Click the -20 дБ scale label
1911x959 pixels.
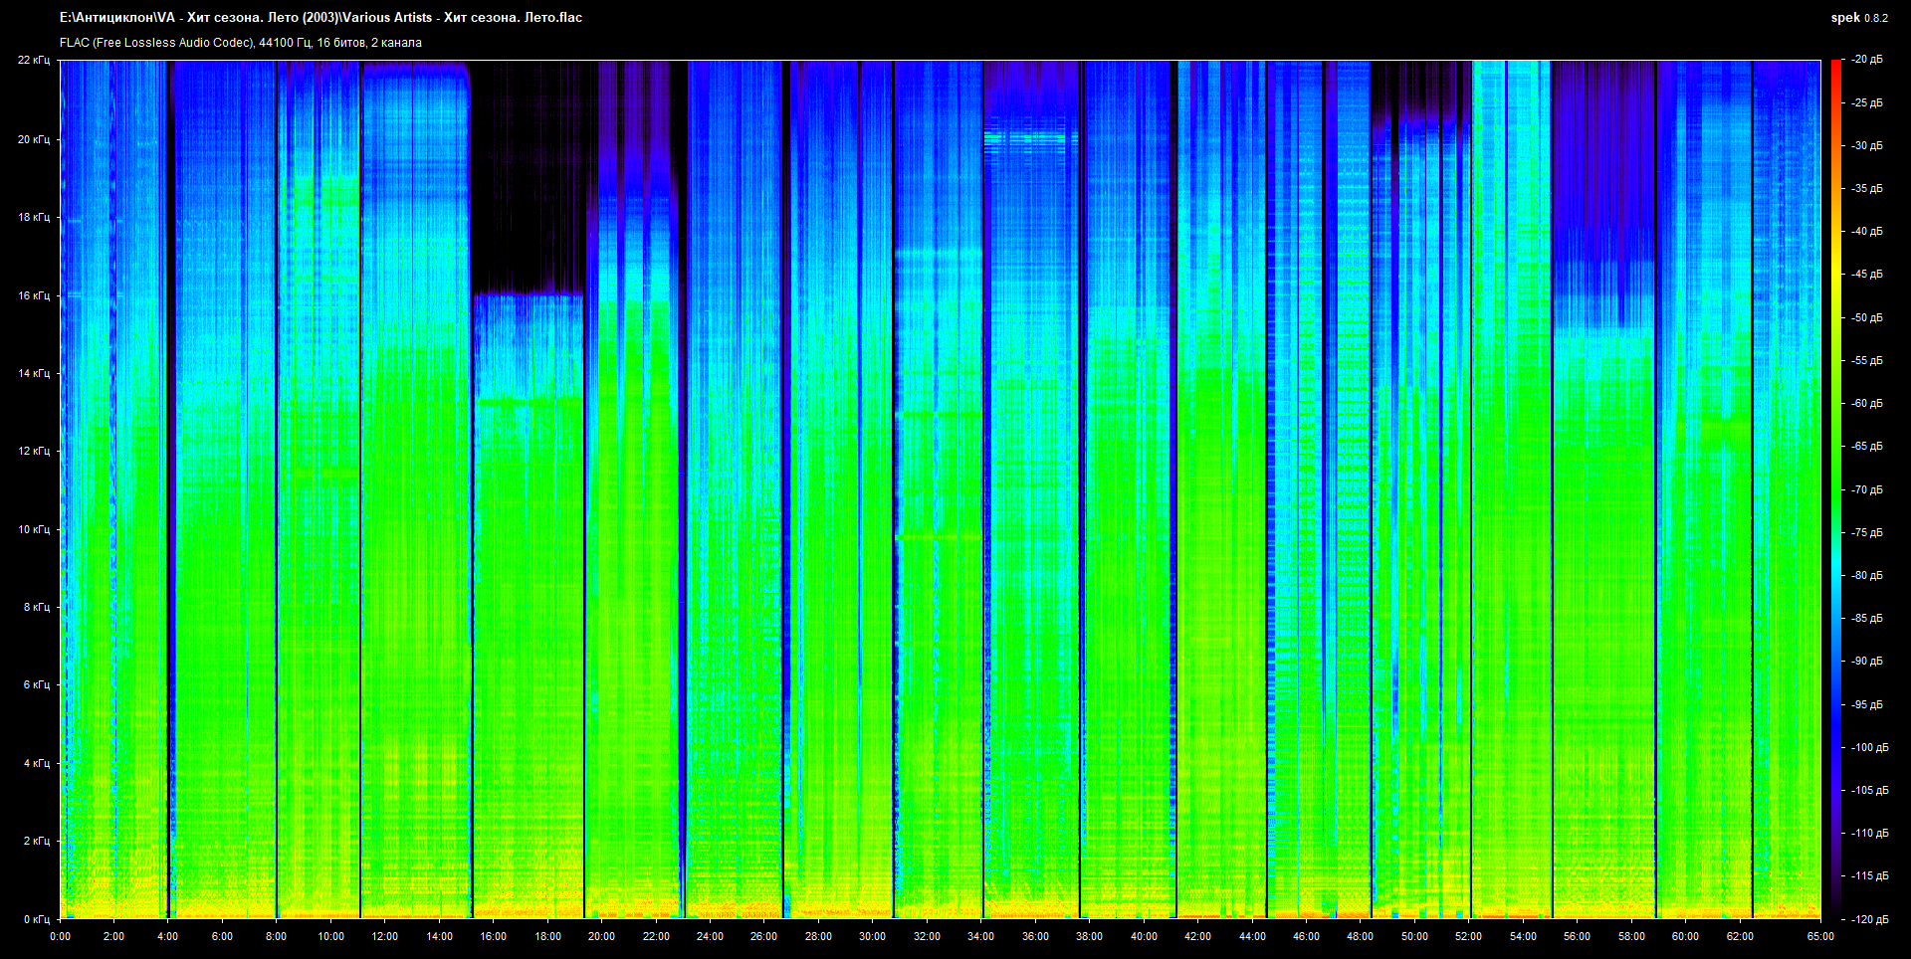point(1867,60)
